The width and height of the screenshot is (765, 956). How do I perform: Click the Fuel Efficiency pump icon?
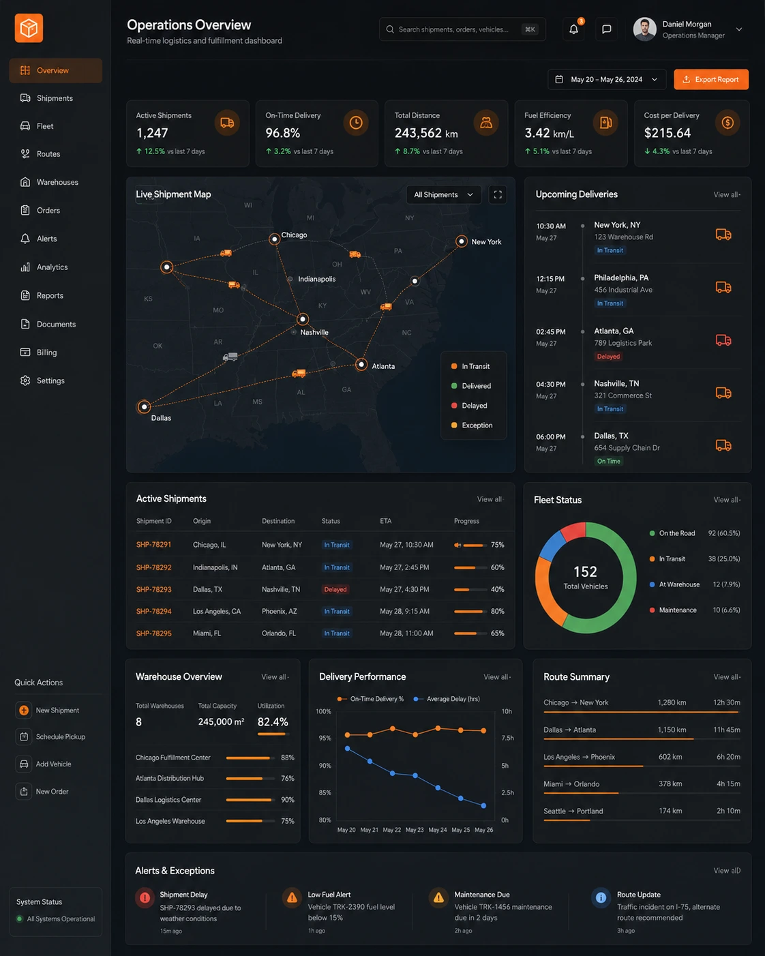(x=605, y=123)
